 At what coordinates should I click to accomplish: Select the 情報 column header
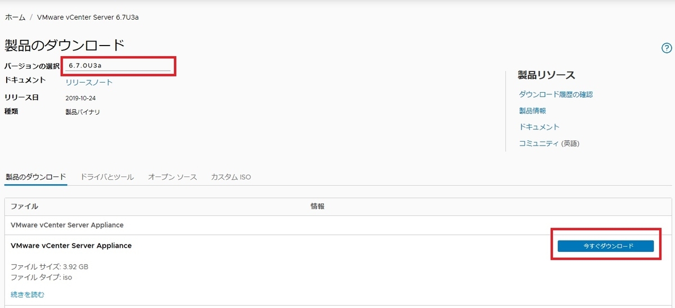(317, 206)
